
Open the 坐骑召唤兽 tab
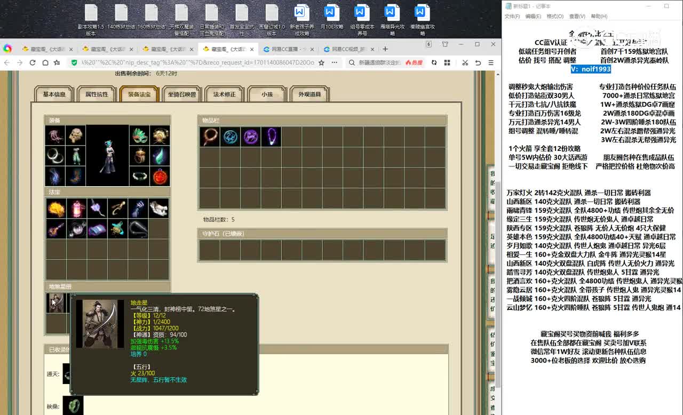(182, 94)
